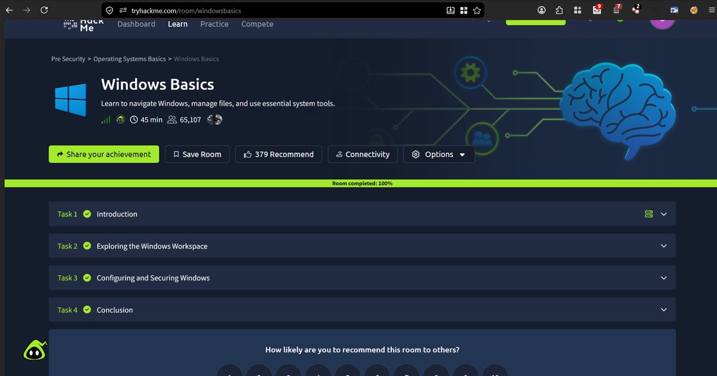Click the TryHackMe logo
Viewport: 717px width, 376px height.
[x=84, y=24]
